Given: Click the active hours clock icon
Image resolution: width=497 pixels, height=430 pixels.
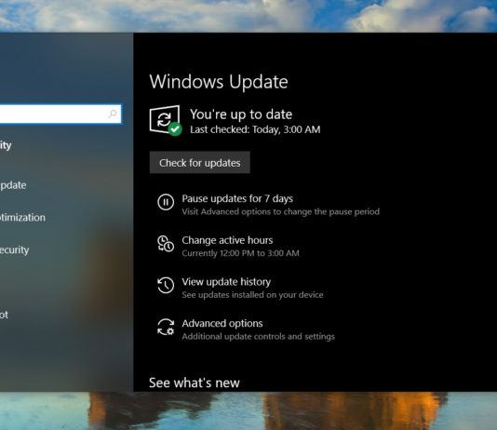Looking at the screenshot, I should [x=166, y=244].
